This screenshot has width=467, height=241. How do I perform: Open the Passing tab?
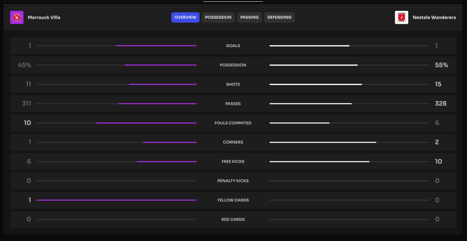click(x=249, y=17)
